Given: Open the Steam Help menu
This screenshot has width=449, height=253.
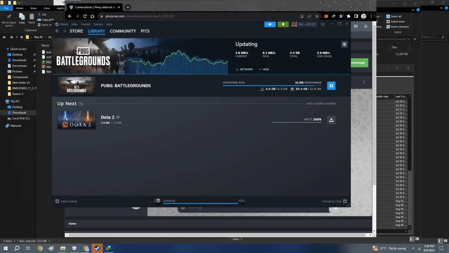Looking at the screenshot, I should (109, 25).
